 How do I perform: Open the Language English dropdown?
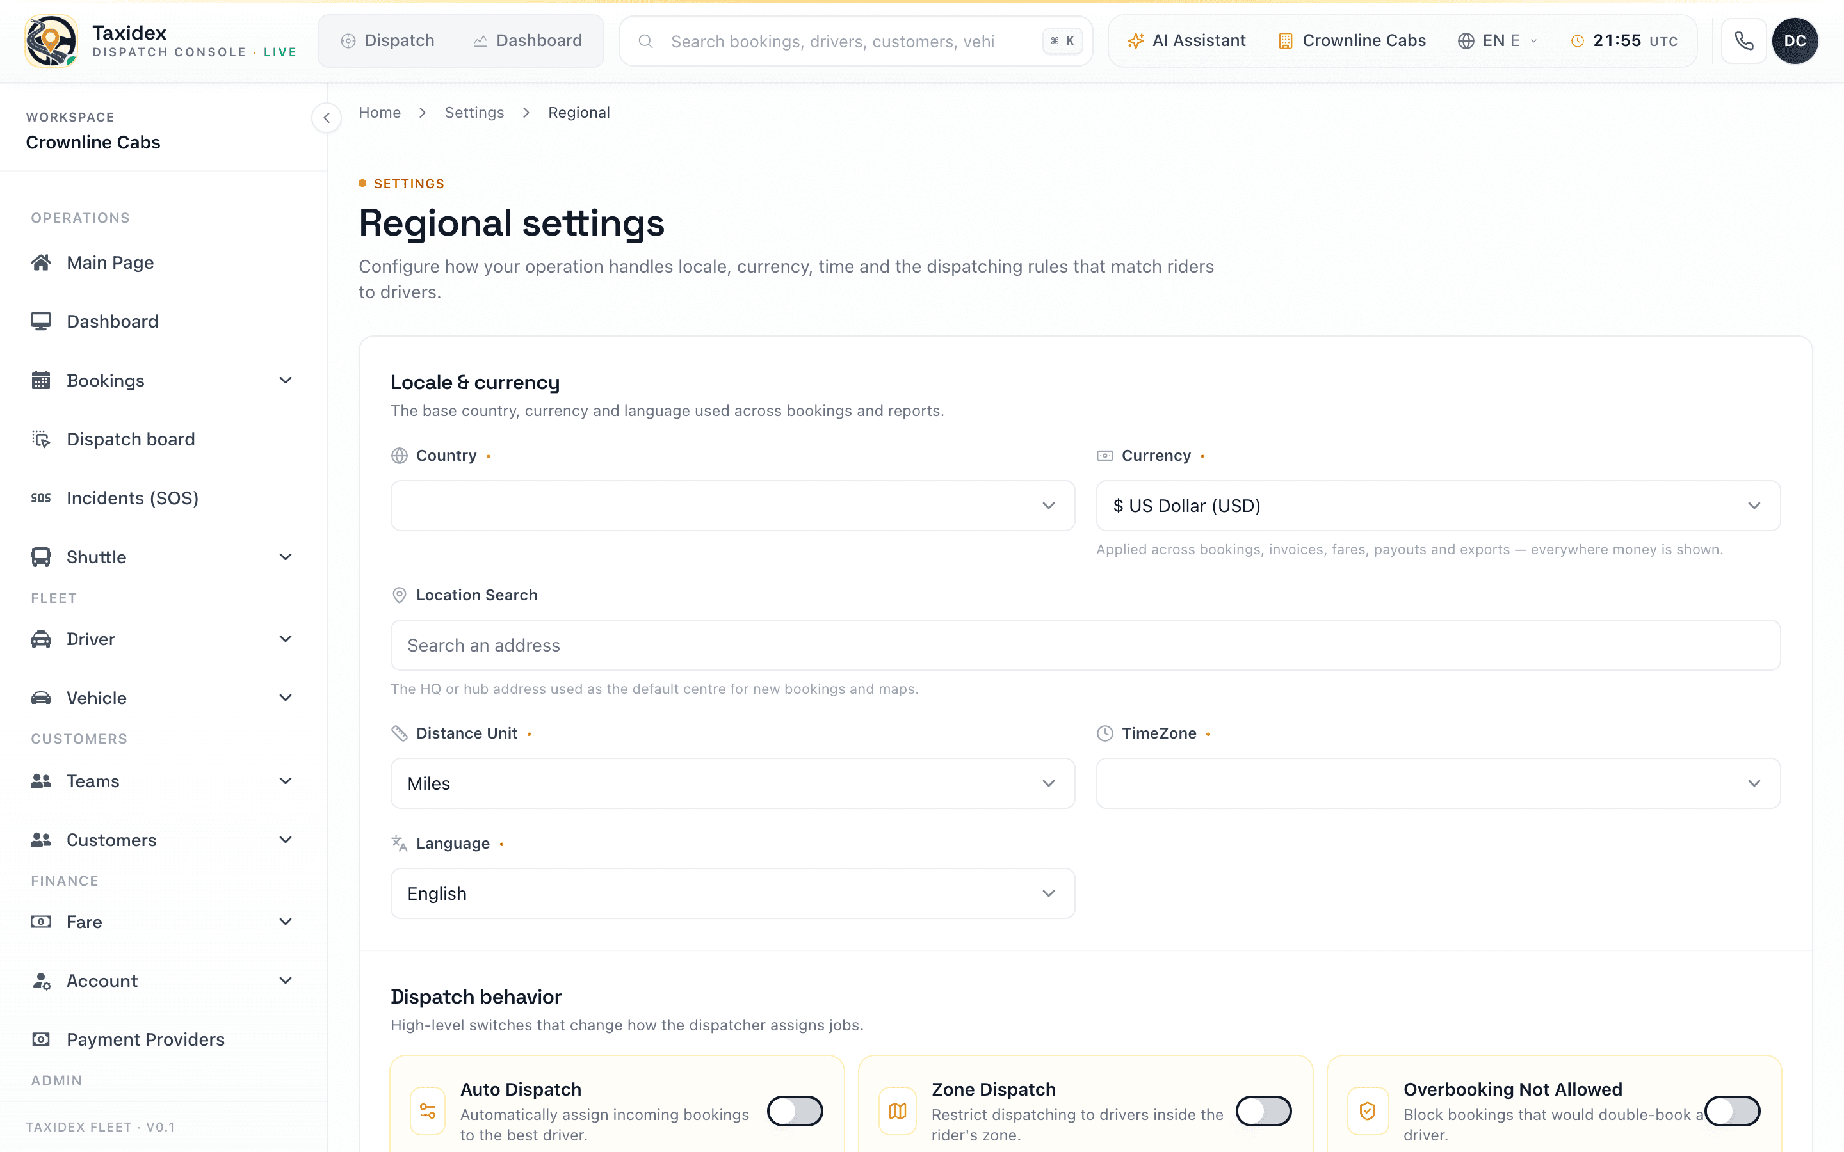(x=732, y=893)
